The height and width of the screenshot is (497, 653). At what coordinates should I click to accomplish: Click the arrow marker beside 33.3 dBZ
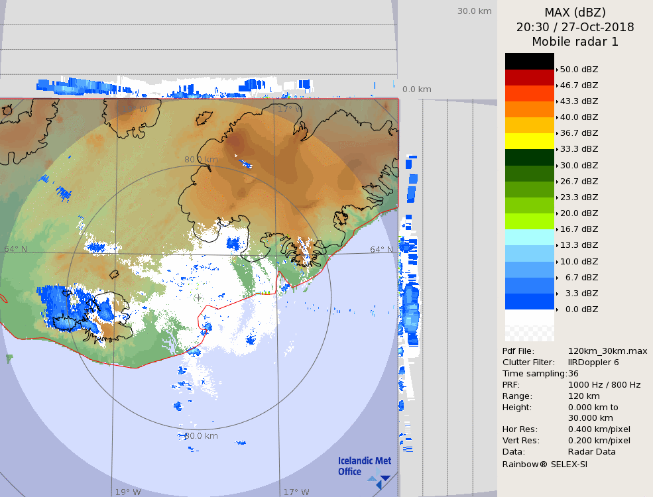point(557,150)
